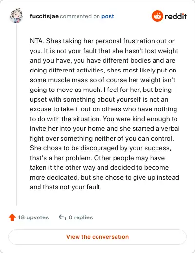
Task: Click the fuccitsjae avatar image
Action: (16, 16)
